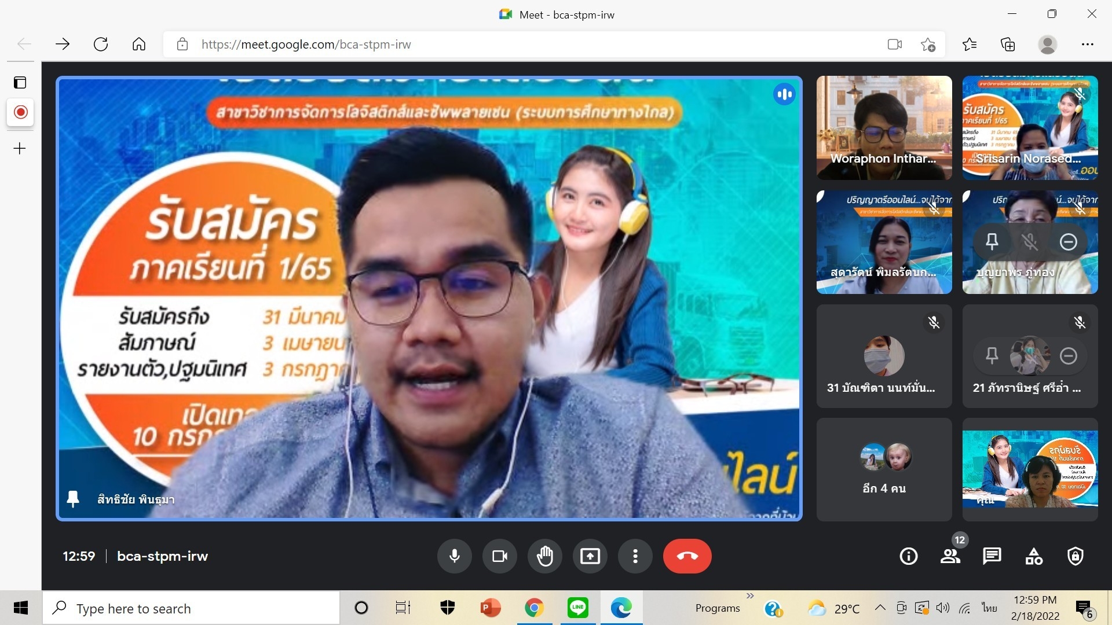Image resolution: width=1112 pixels, height=625 pixels.
Task: Show everyone in the people panel
Action: pyautogui.click(x=950, y=556)
